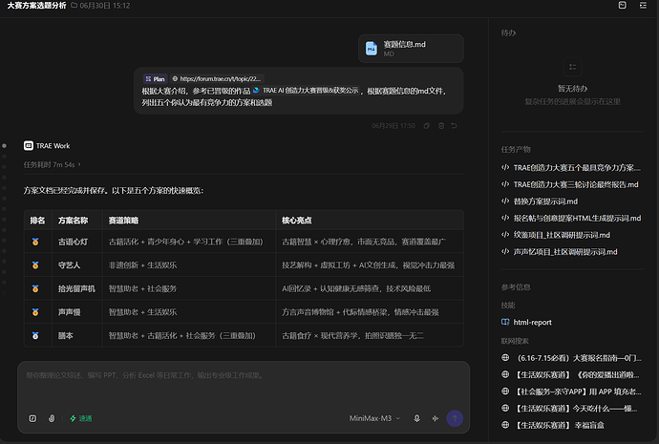Image resolution: width=659 pixels, height=444 pixels.
Task: Open the forum.trae.cn topic link
Action: [217, 78]
